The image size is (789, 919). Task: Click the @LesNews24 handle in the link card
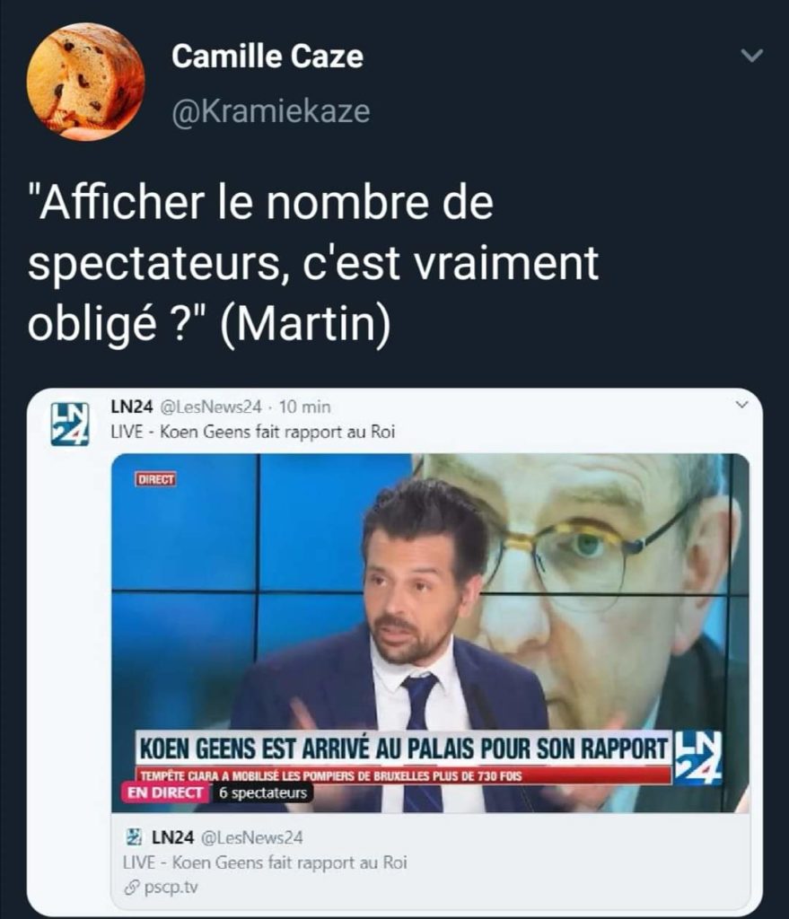click(252, 837)
